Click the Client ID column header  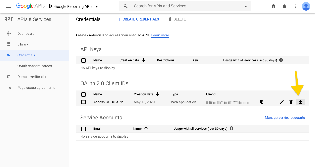212,94
